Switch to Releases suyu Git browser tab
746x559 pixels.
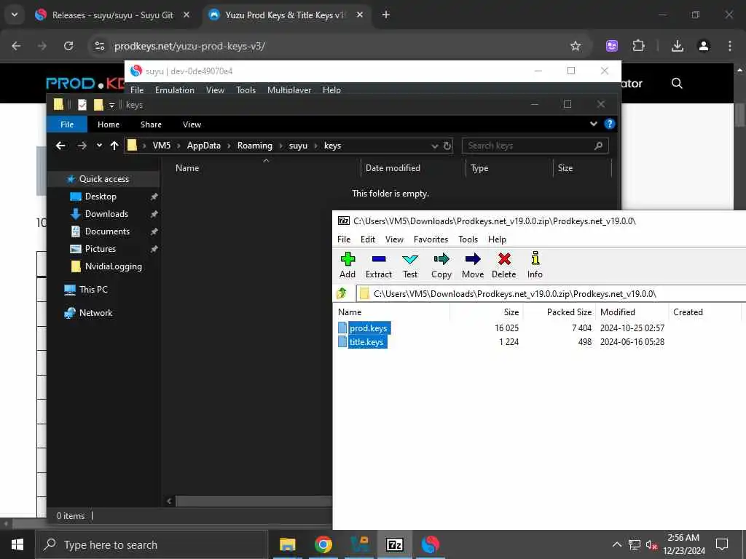pos(112,15)
